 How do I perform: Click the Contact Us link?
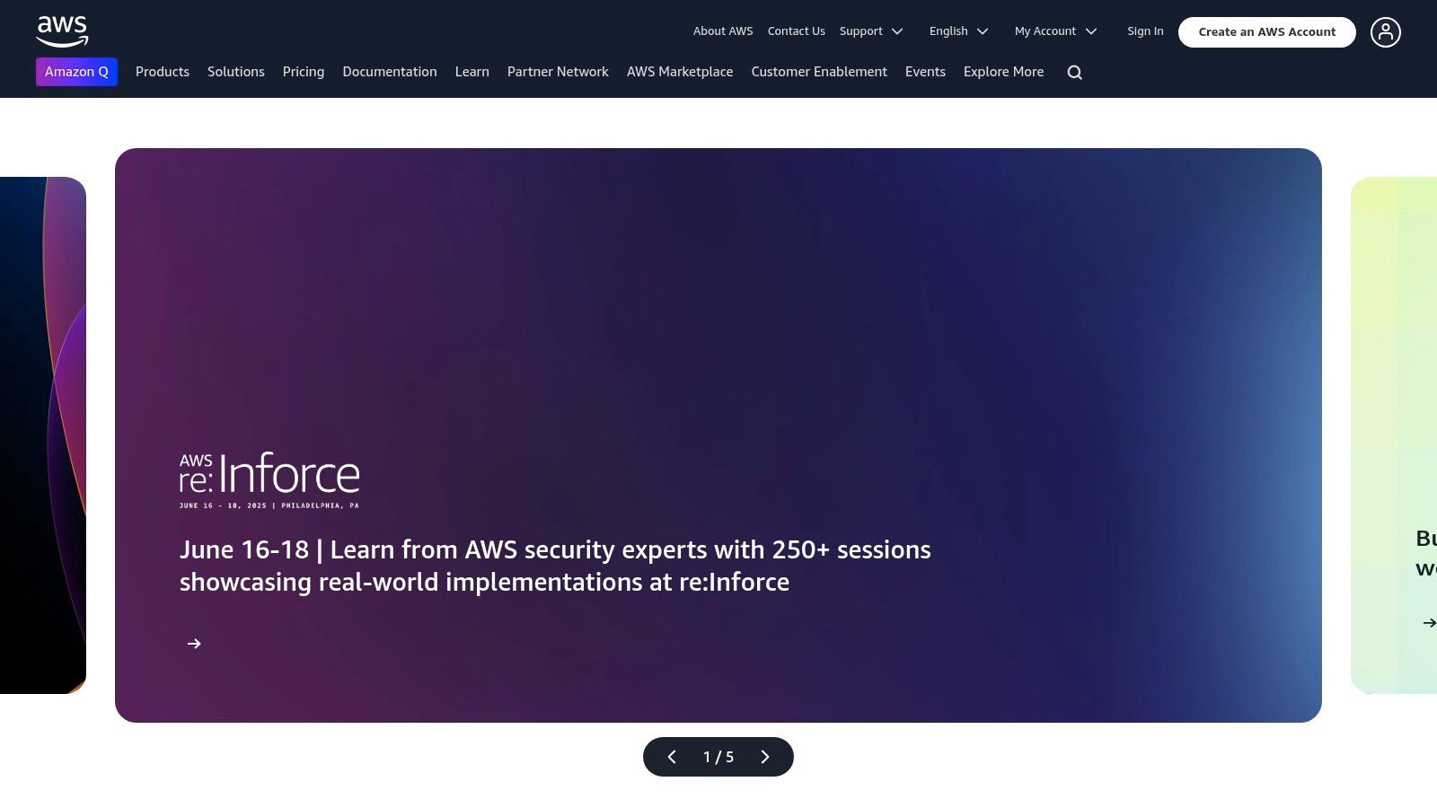[x=797, y=31]
